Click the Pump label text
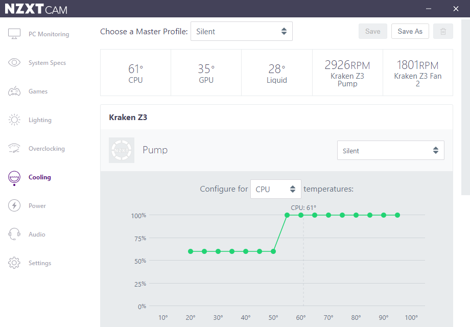The height and width of the screenshot is (327, 470). pyautogui.click(x=155, y=150)
